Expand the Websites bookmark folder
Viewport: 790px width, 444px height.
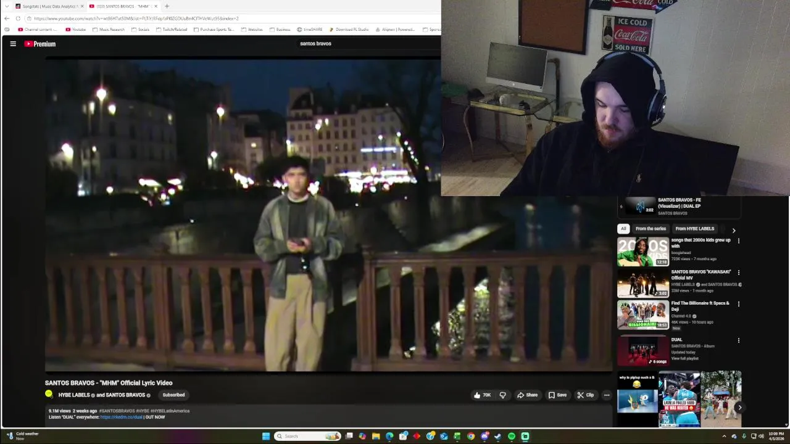252,30
